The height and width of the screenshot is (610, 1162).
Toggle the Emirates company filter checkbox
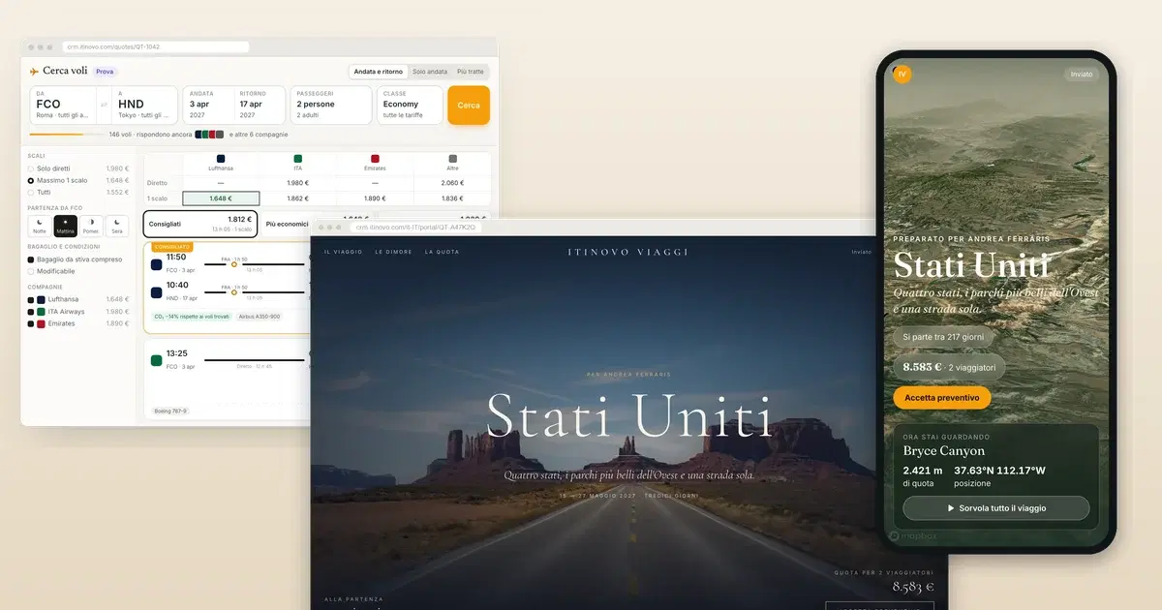pyautogui.click(x=31, y=323)
